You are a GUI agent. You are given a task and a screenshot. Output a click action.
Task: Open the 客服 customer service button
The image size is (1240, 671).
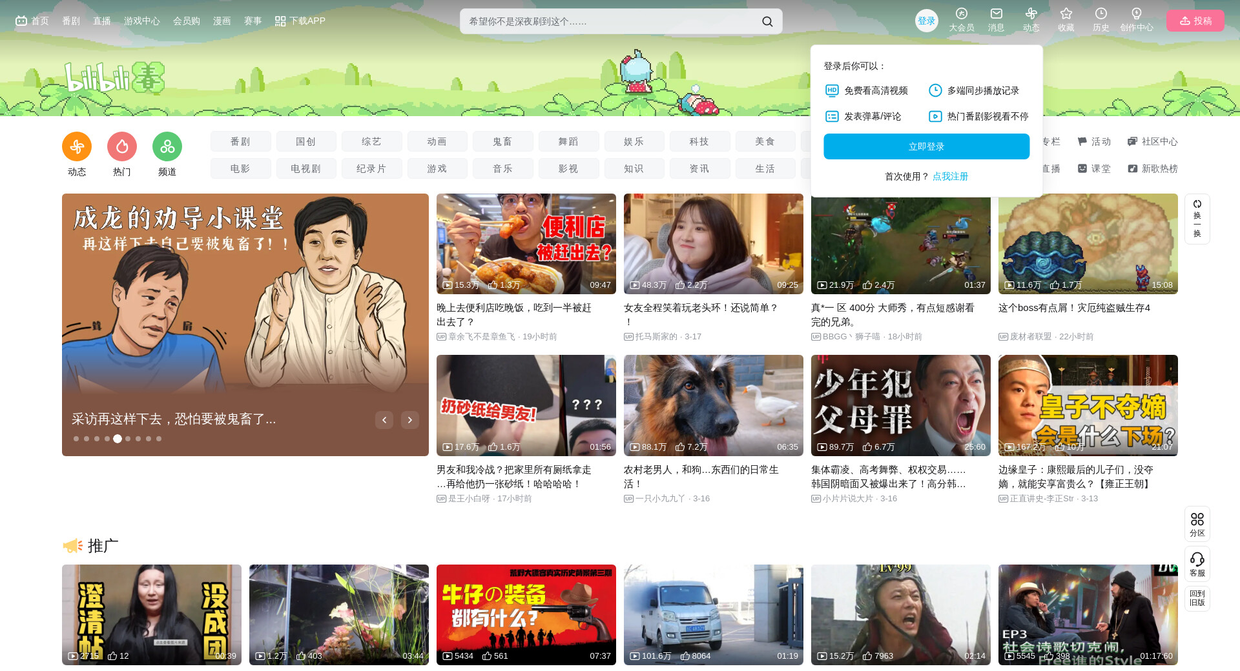click(x=1197, y=564)
